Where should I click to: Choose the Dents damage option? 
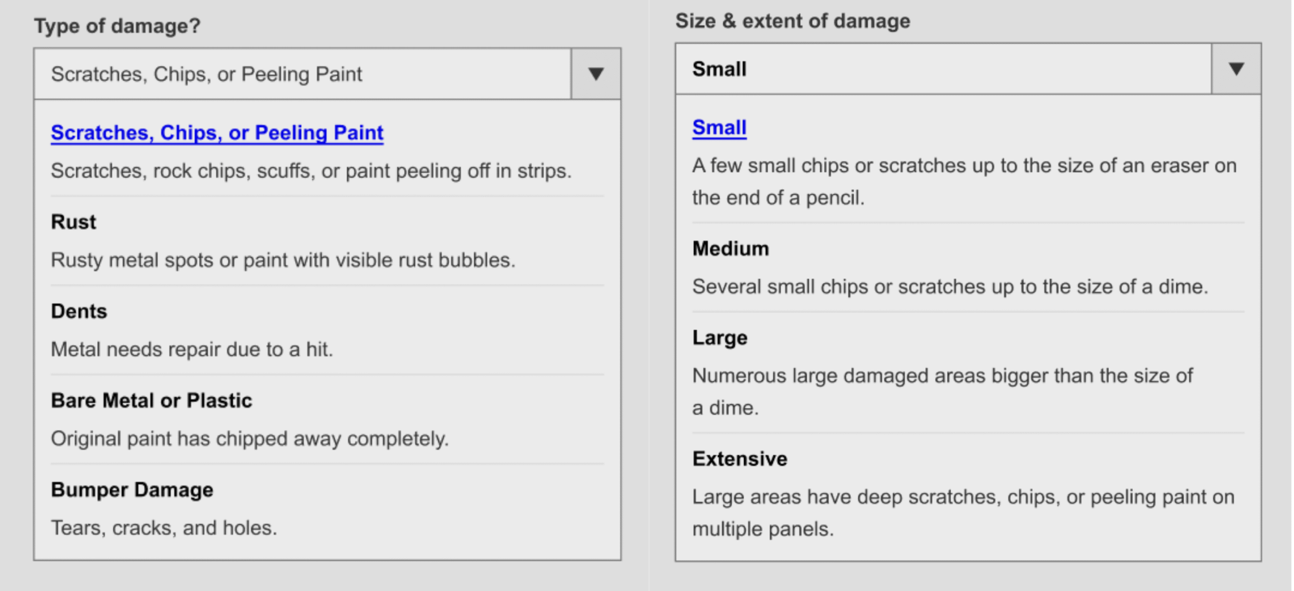pyautogui.click(x=79, y=312)
